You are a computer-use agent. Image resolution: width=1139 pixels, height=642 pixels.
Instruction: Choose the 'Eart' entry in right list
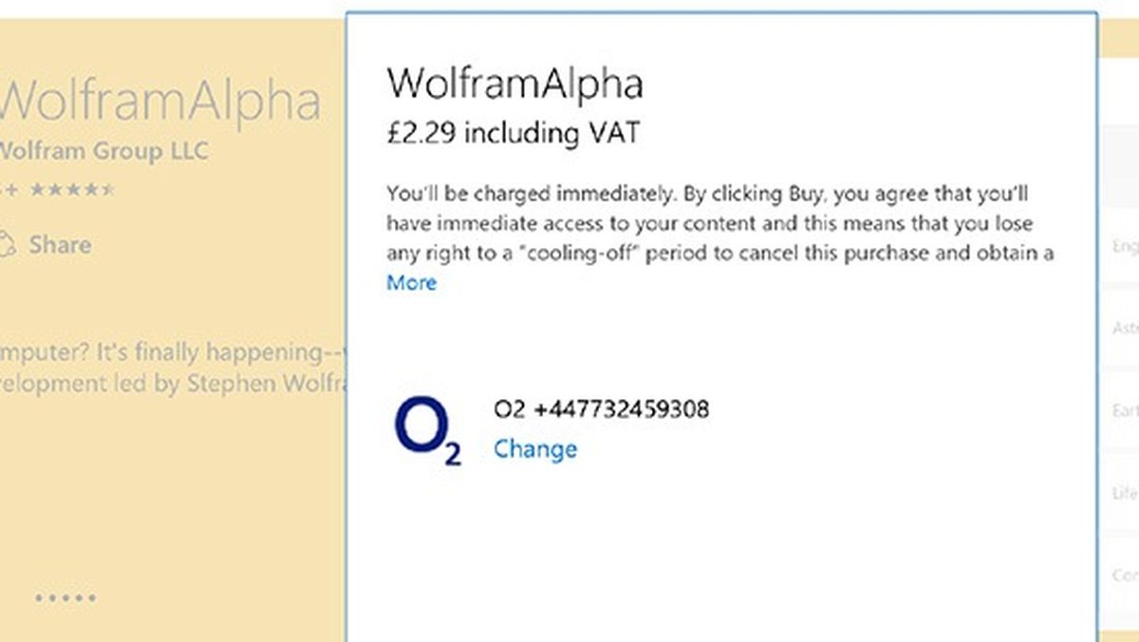1125,411
